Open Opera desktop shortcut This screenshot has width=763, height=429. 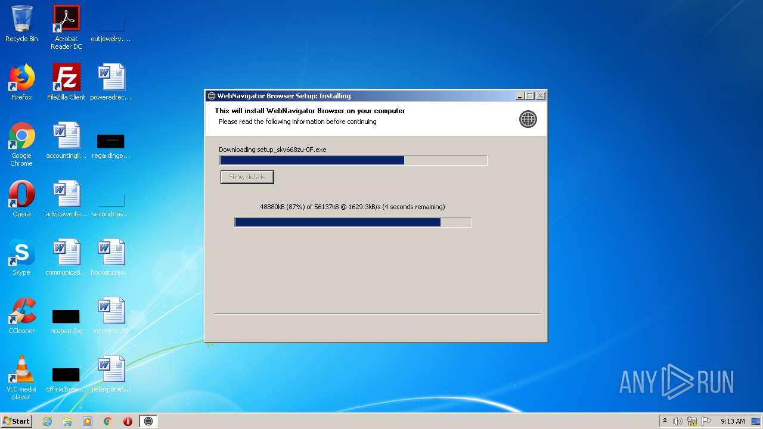pos(21,199)
